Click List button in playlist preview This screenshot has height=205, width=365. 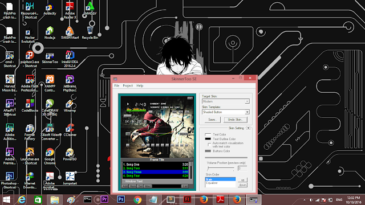[185, 186]
